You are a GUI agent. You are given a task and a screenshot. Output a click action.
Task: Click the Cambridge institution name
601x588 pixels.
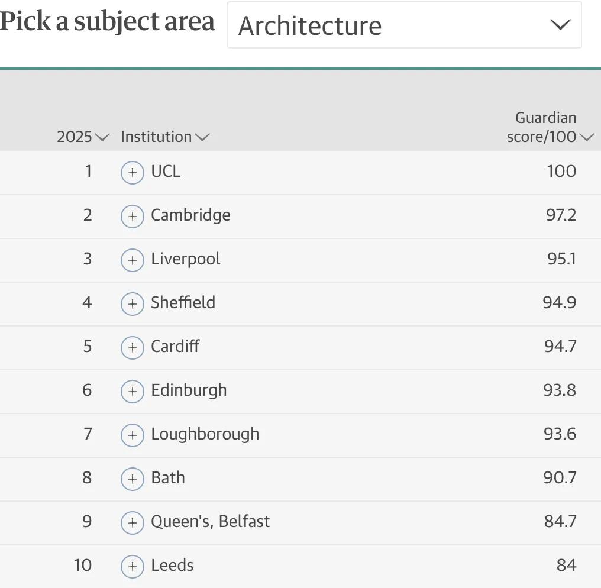point(190,215)
